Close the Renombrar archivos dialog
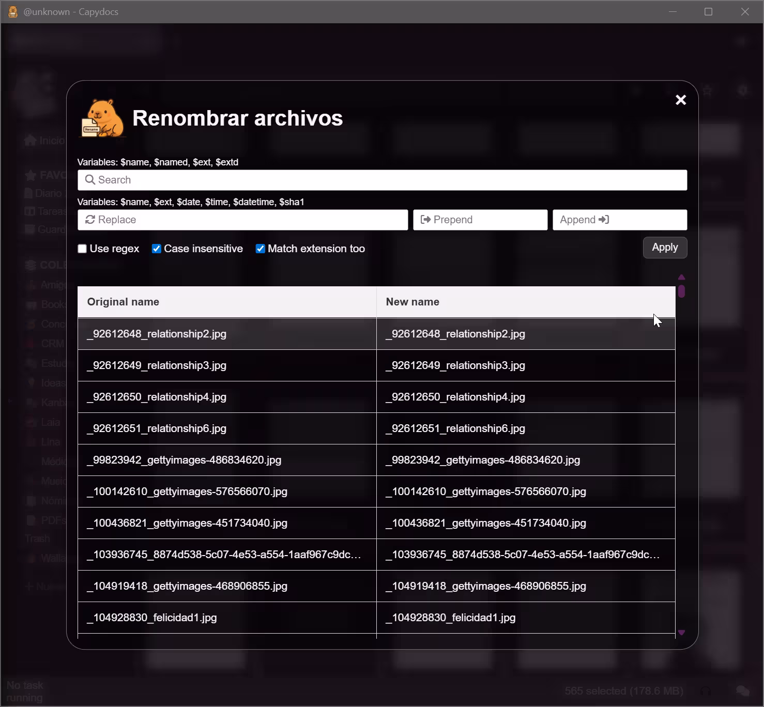Screen dimensions: 764x707 (x=681, y=100)
